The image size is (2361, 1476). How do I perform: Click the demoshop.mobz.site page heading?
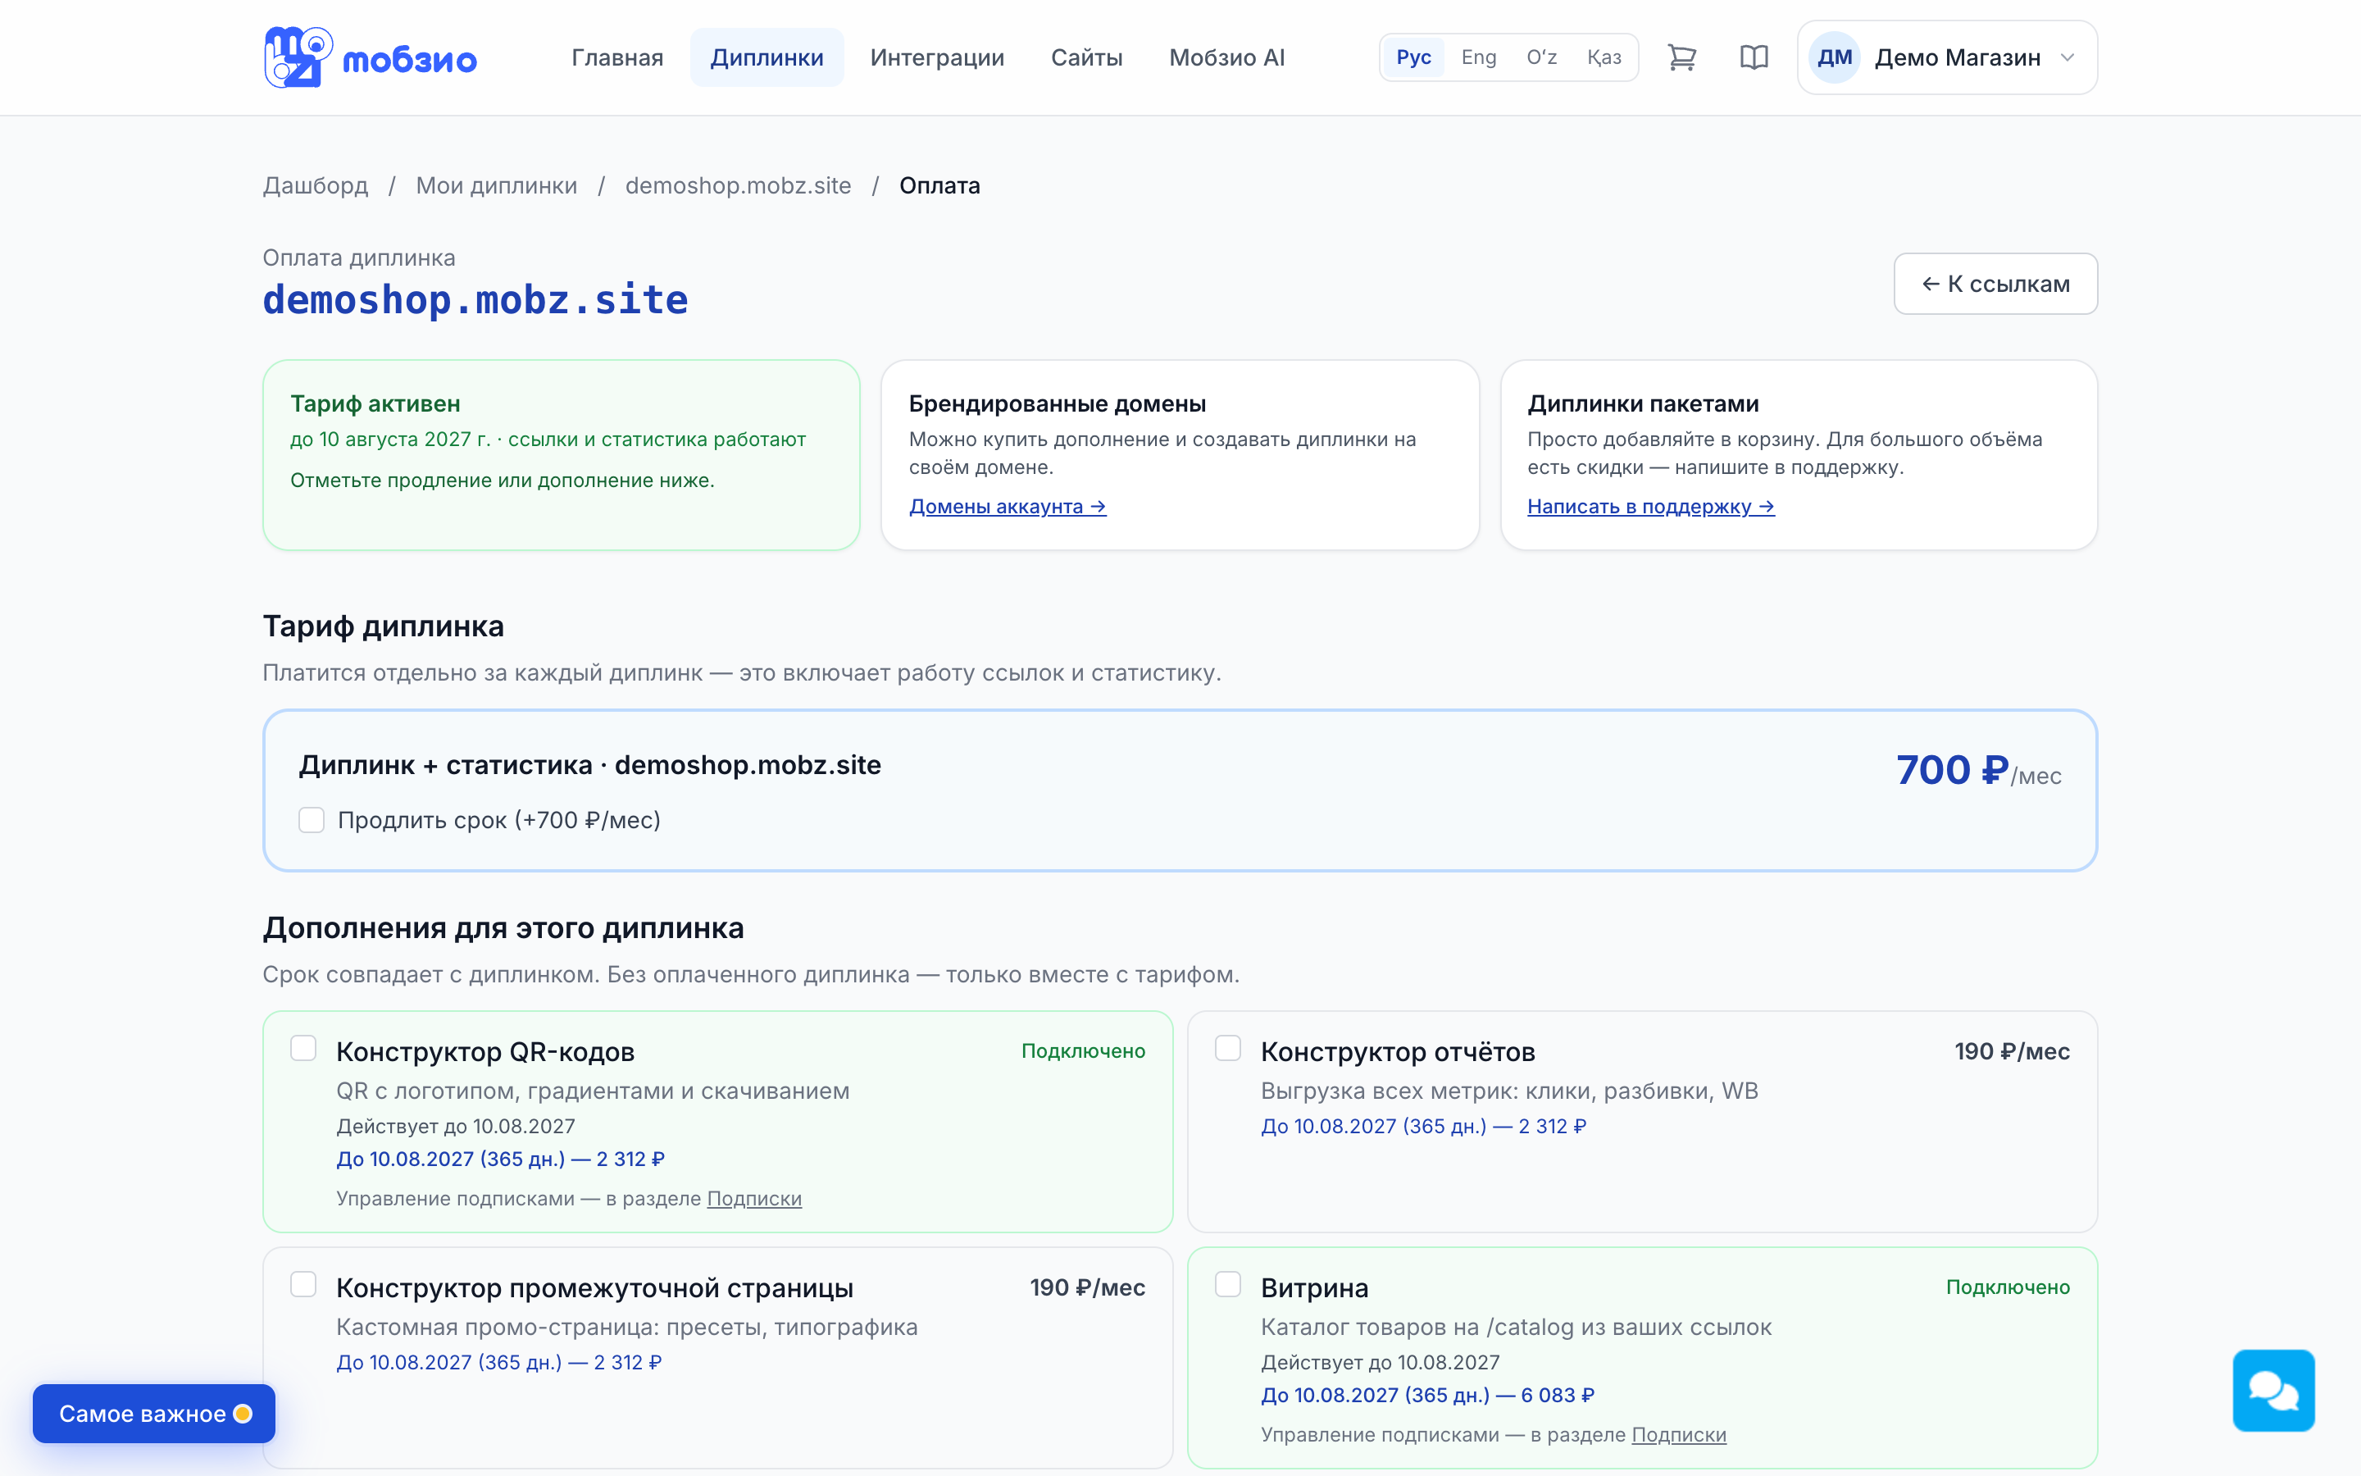coord(475,299)
